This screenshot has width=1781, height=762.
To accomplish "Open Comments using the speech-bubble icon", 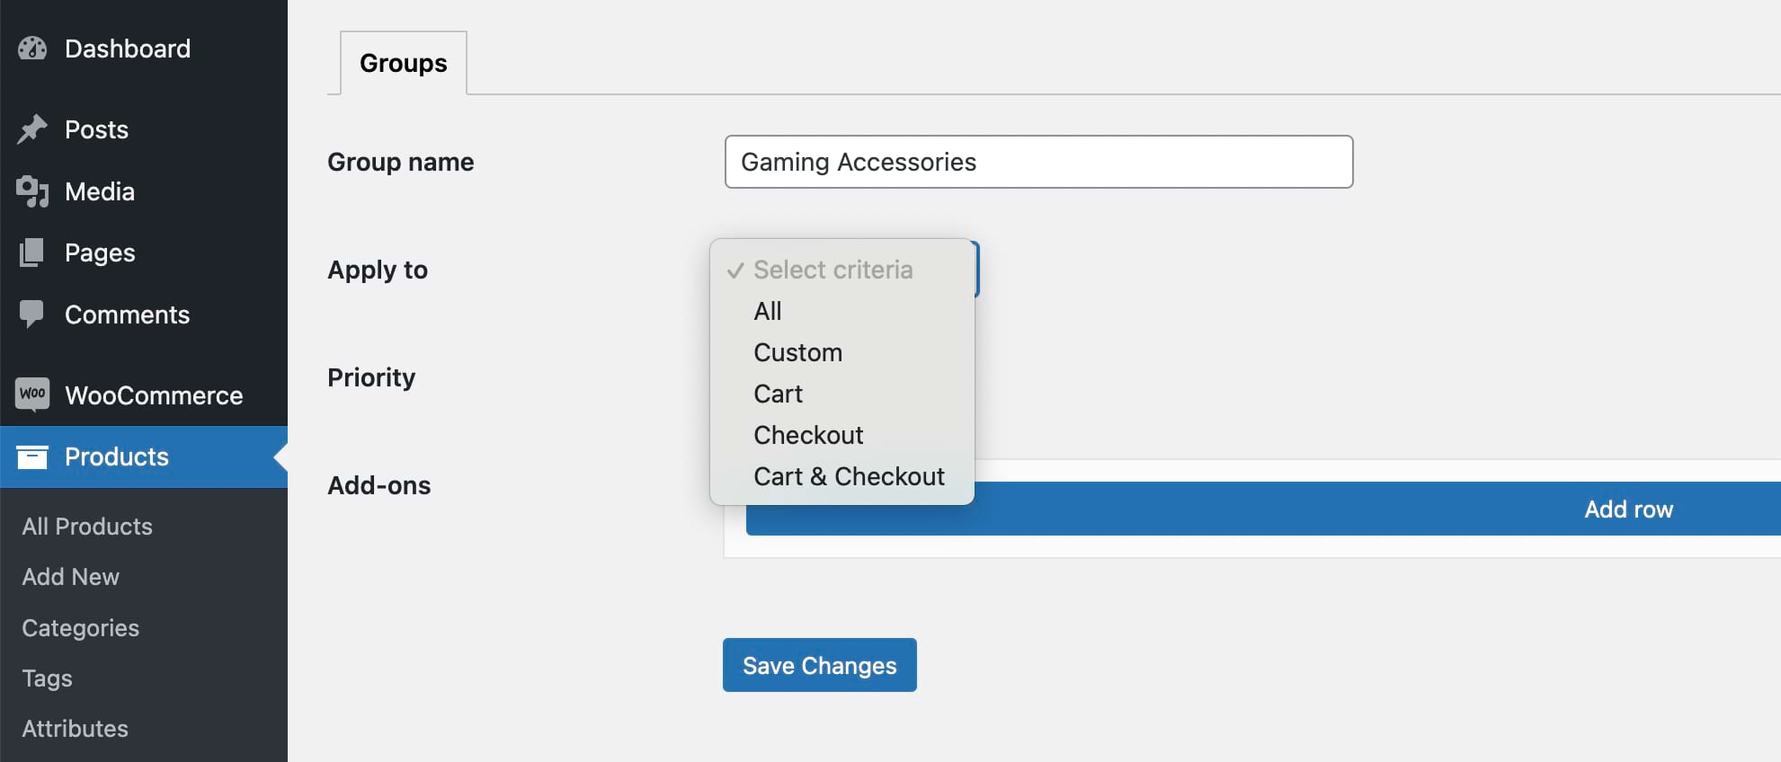I will pyautogui.click(x=31, y=315).
